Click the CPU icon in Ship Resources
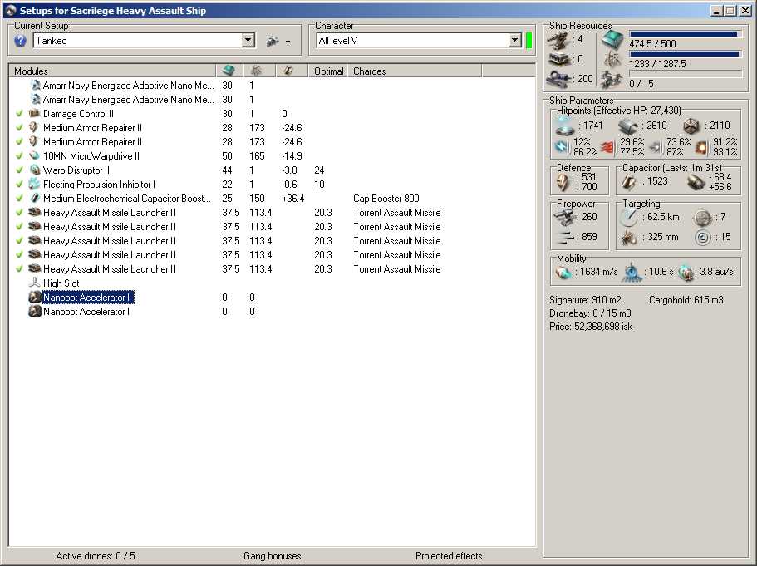 click(x=612, y=40)
